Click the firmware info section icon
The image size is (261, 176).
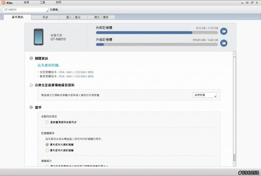click(31, 58)
